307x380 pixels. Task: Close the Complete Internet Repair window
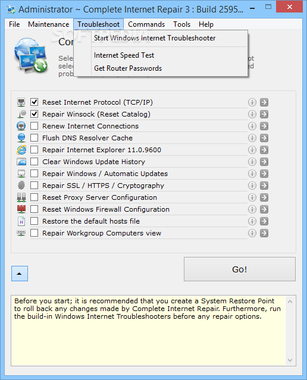coord(289,7)
